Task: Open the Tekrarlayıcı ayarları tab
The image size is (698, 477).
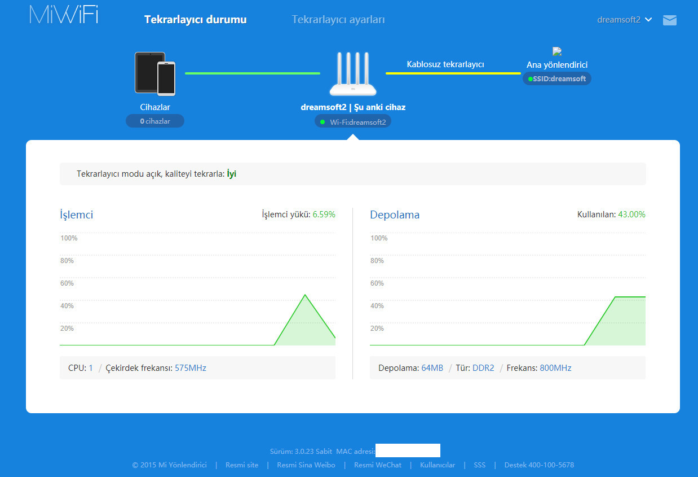Action: click(x=338, y=19)
